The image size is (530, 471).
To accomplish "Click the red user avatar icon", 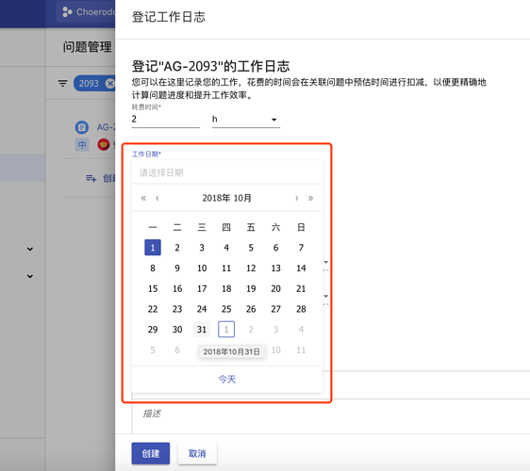I will 104,145.
